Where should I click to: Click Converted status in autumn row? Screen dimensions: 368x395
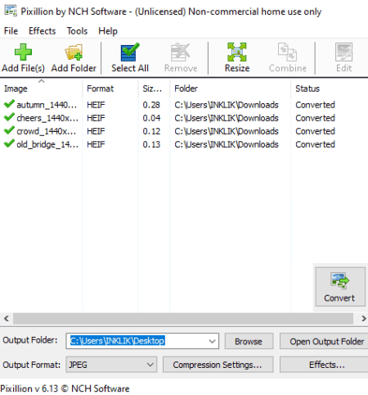point(315,105)
